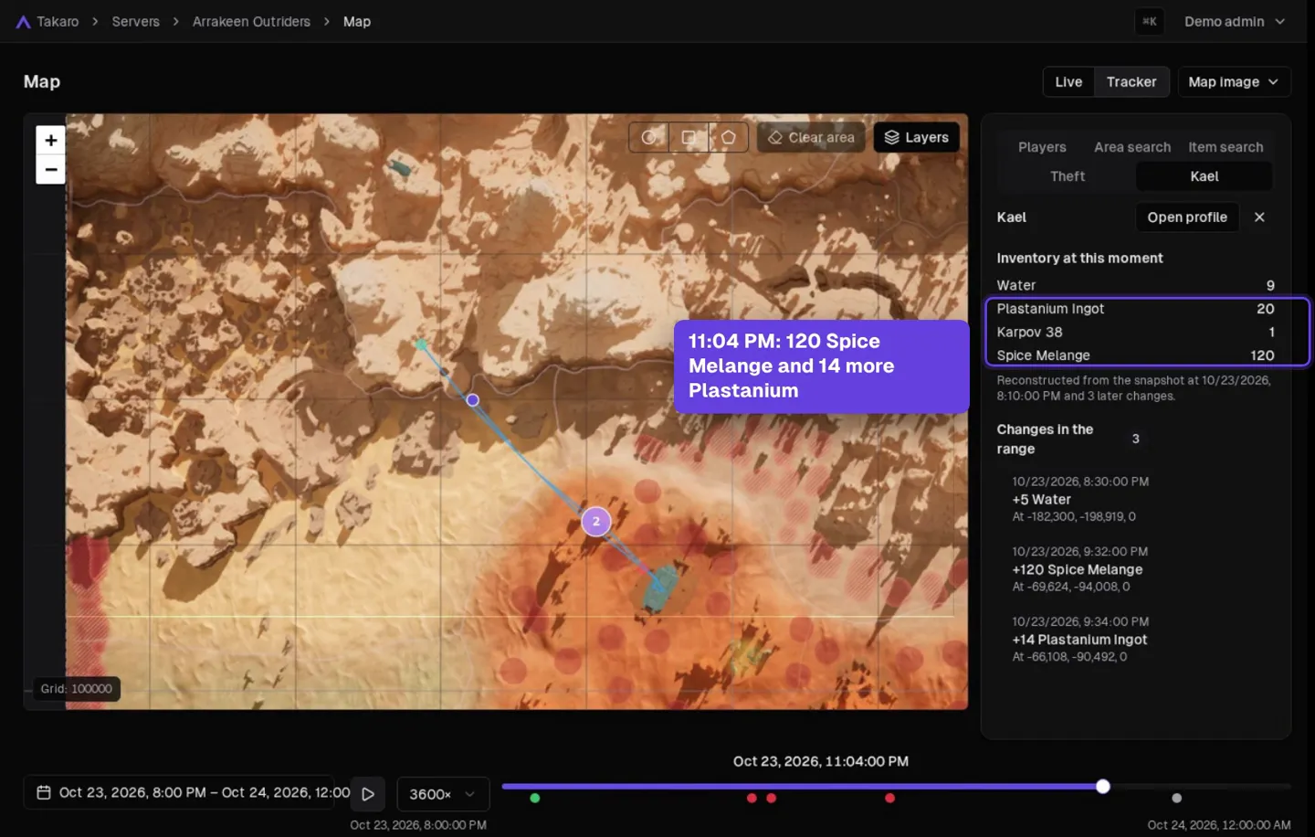
Task: Click the Map breadcrumb item
Action: tap(357, 21)
